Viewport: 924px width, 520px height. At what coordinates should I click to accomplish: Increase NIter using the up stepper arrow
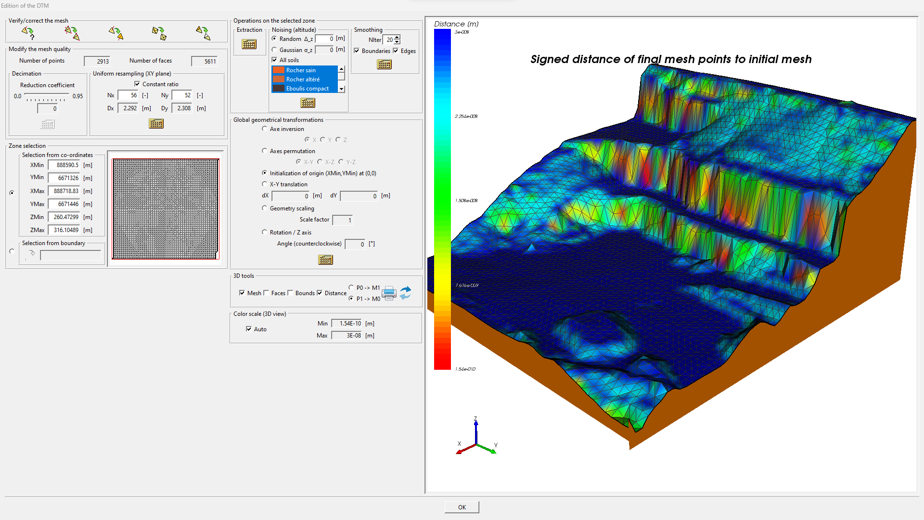(396, 37)
